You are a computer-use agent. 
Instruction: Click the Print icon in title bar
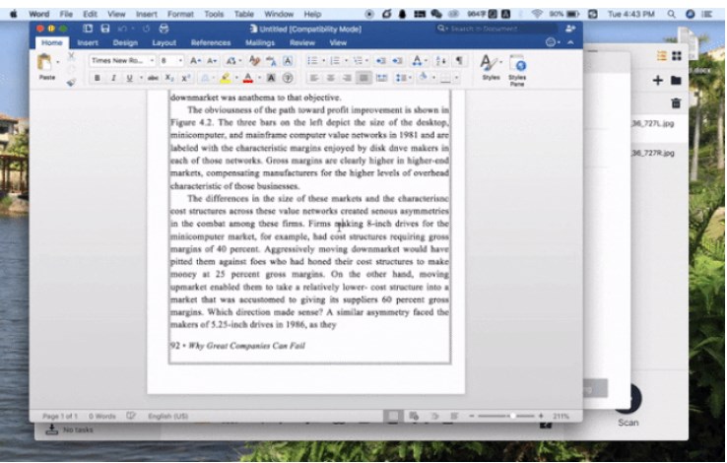click(164, 29)
